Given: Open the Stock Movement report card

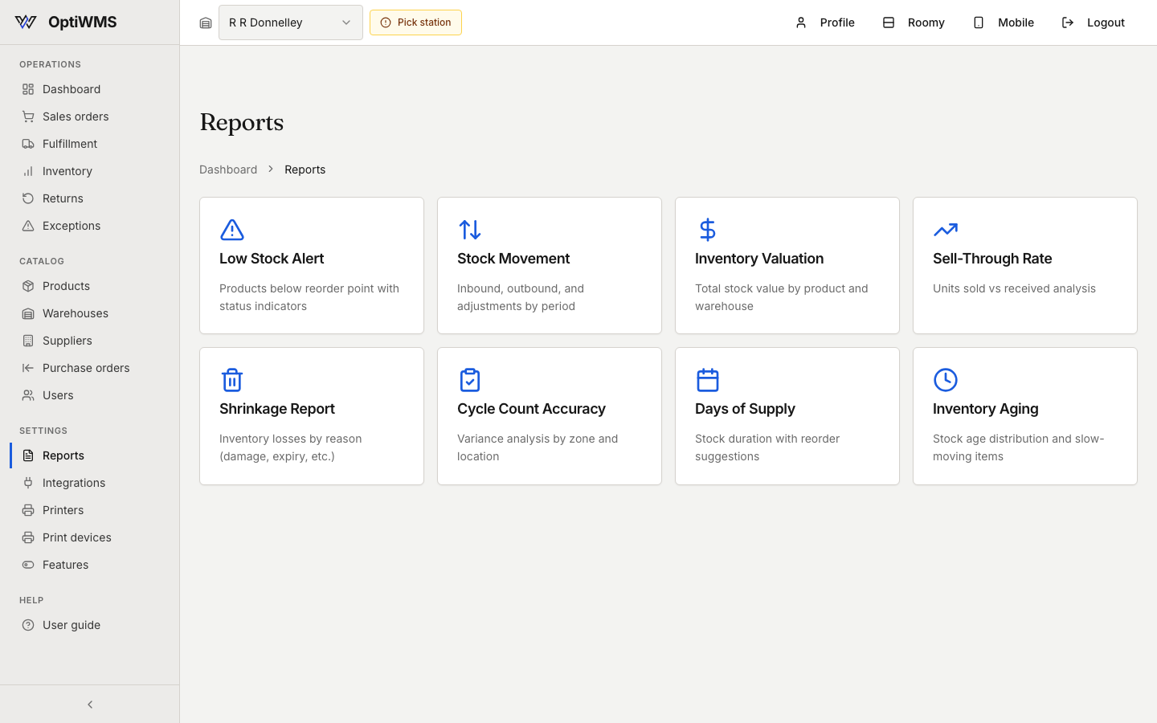Looking at the screenshot, I should tap(550, 265).
